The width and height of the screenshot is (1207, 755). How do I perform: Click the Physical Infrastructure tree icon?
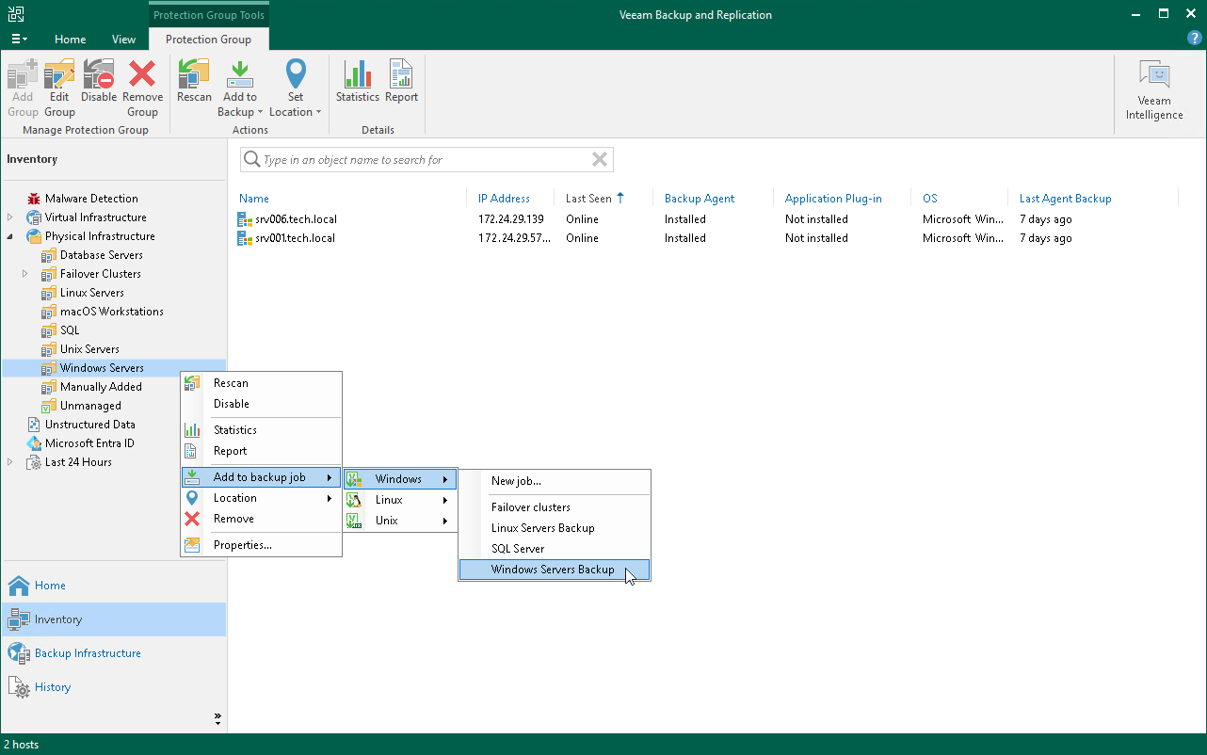click(x=34, y=236)
